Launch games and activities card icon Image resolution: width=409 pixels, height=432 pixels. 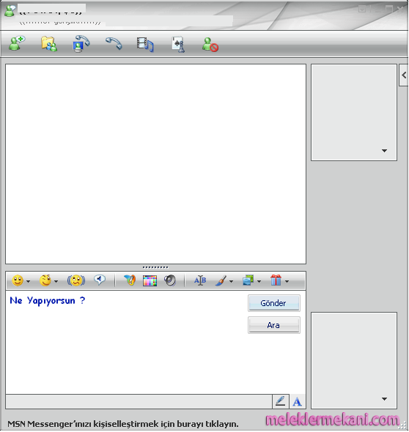coord(178,44)
